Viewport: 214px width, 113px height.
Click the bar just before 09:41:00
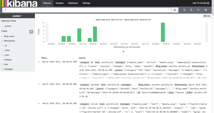(x=79, y=35)
